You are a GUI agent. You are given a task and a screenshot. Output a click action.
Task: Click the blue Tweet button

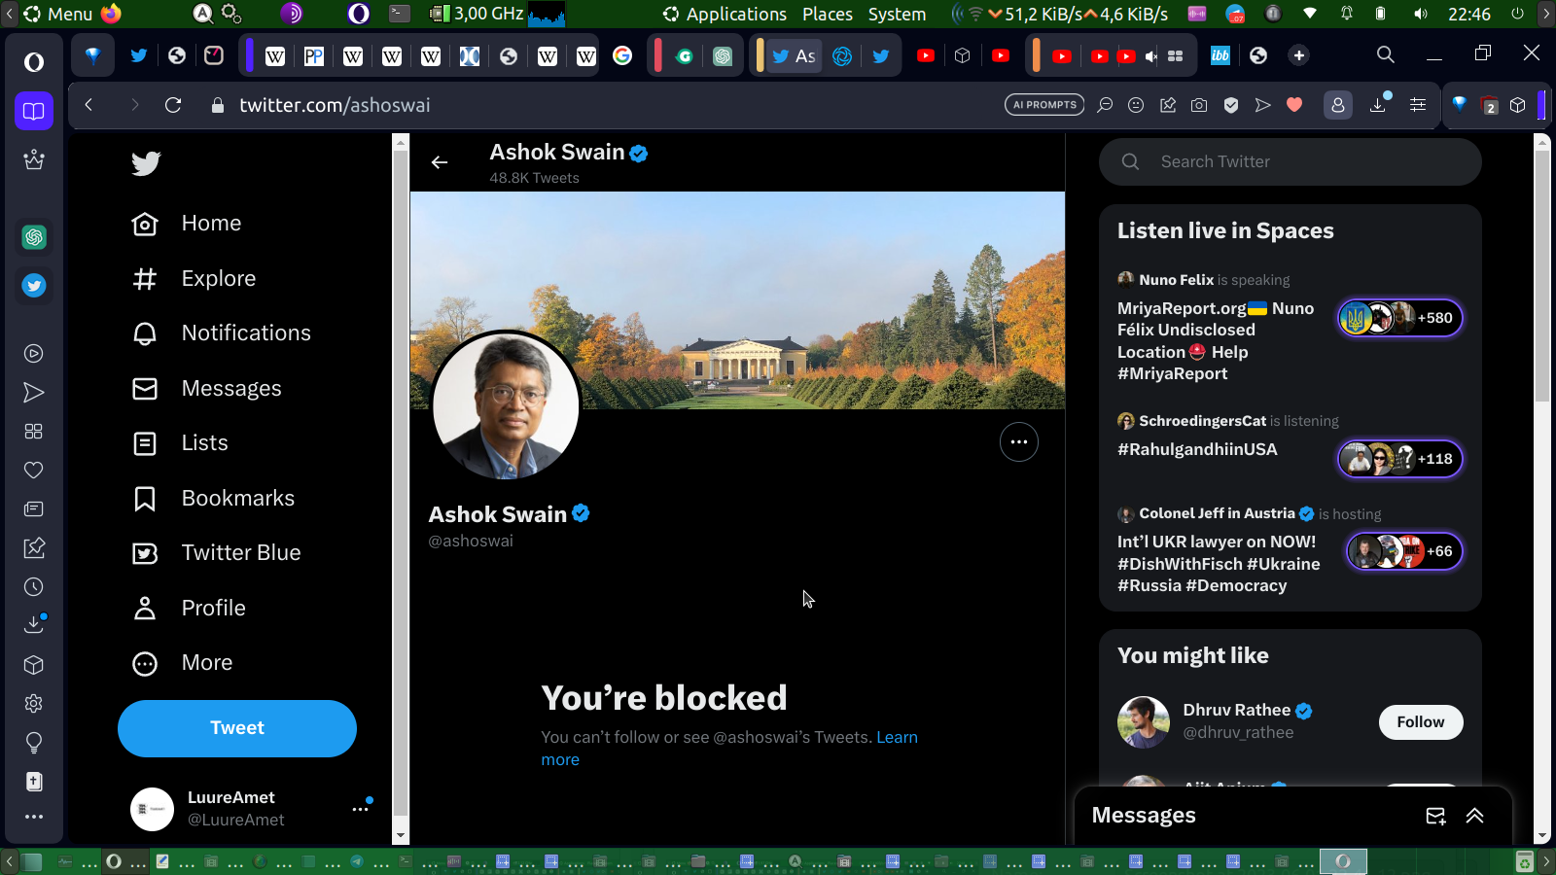tap(237, 728)
